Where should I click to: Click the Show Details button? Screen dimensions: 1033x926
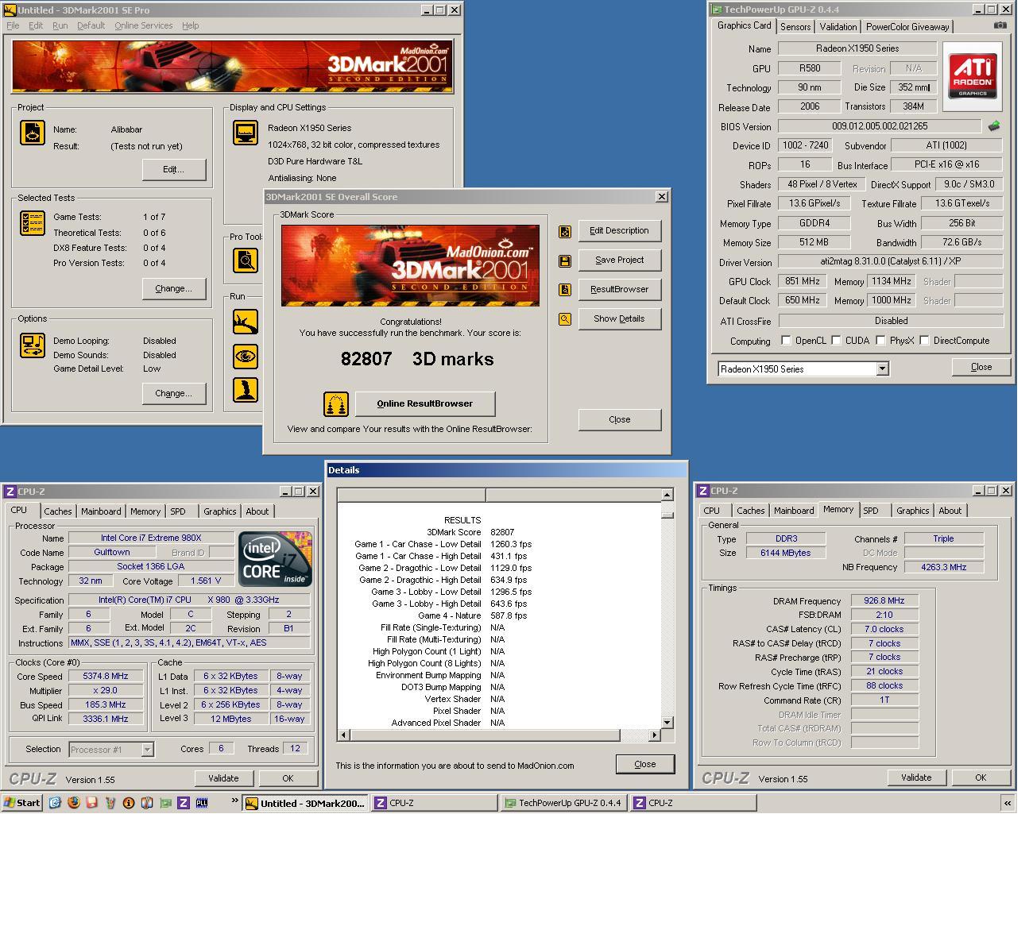click(620, 319)
